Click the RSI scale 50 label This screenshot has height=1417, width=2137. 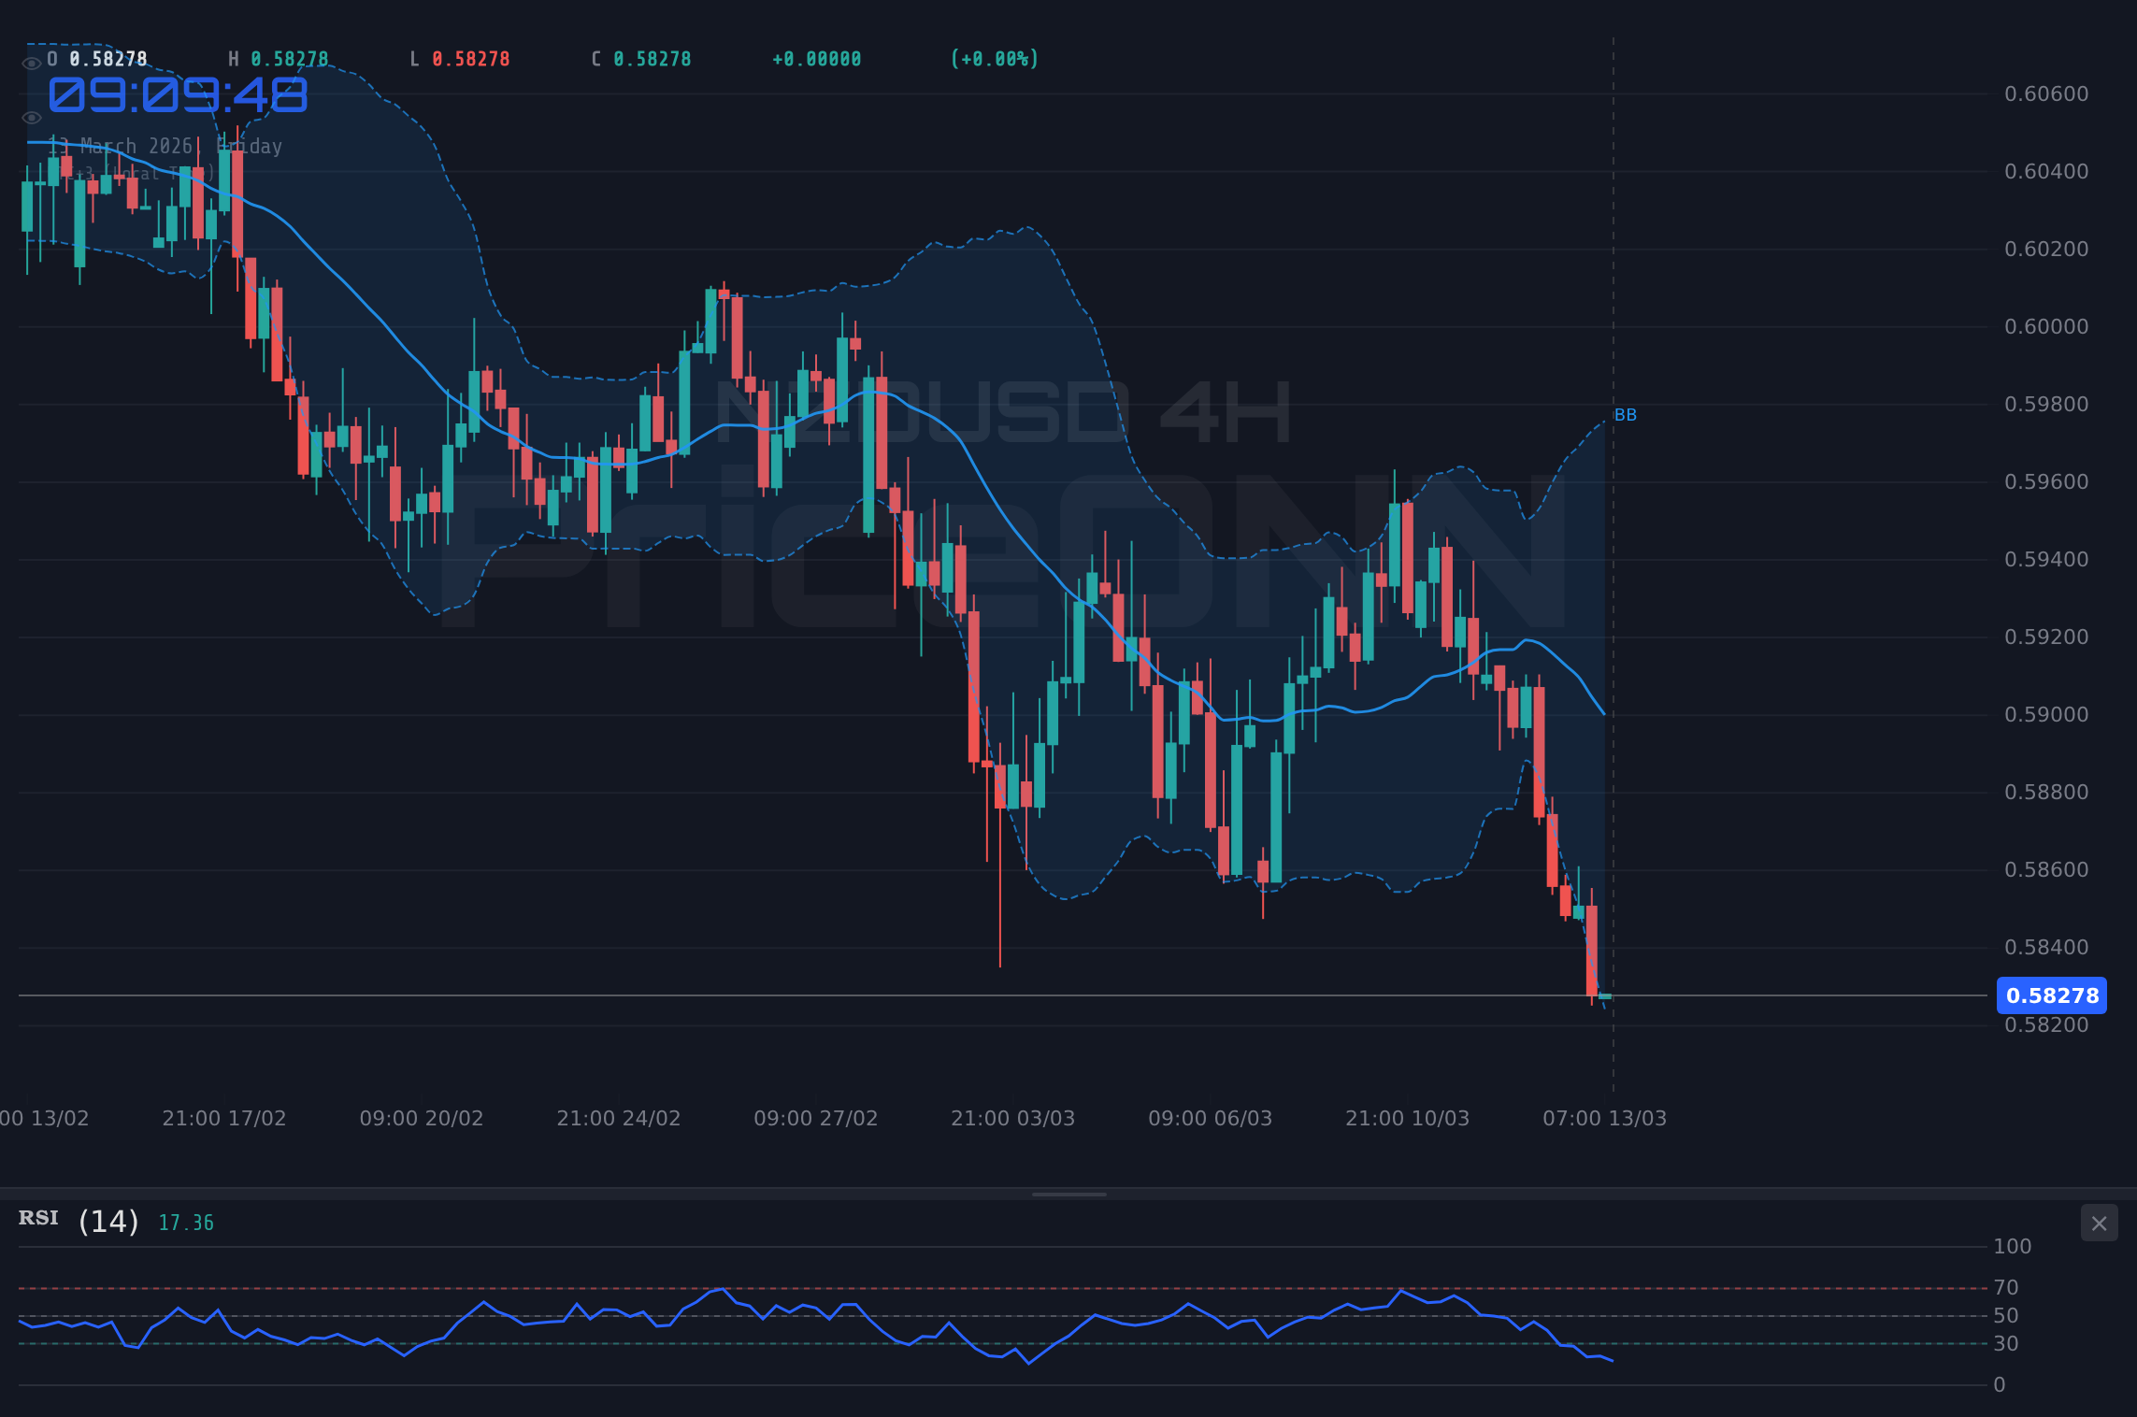coord(2006,1315)
